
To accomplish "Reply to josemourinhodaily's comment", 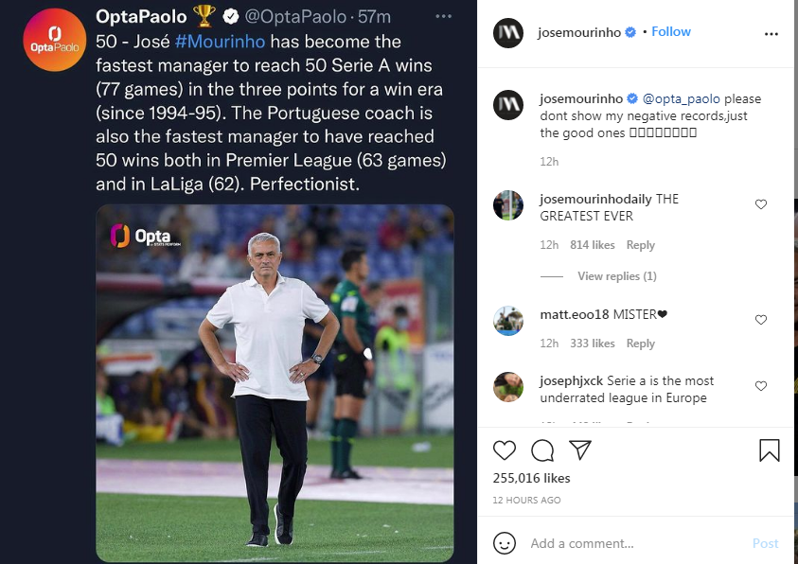I will [641, 245].
